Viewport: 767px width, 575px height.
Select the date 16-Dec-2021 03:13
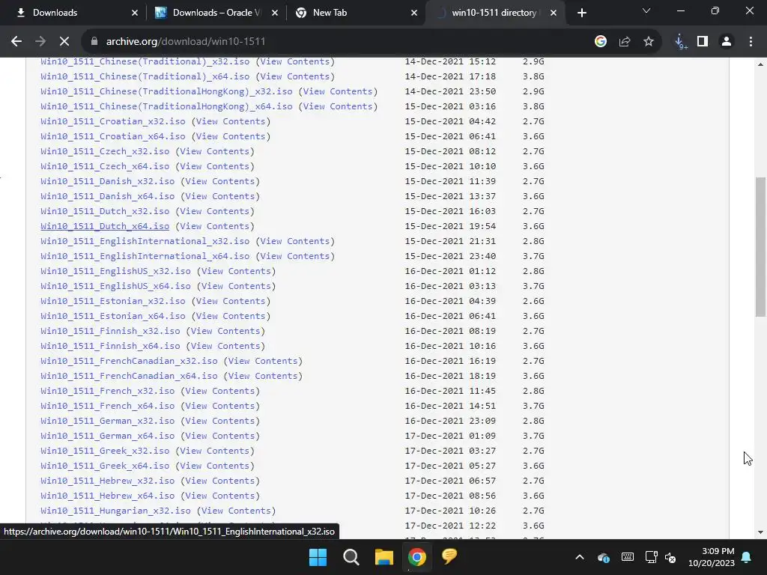coord(450,286)
